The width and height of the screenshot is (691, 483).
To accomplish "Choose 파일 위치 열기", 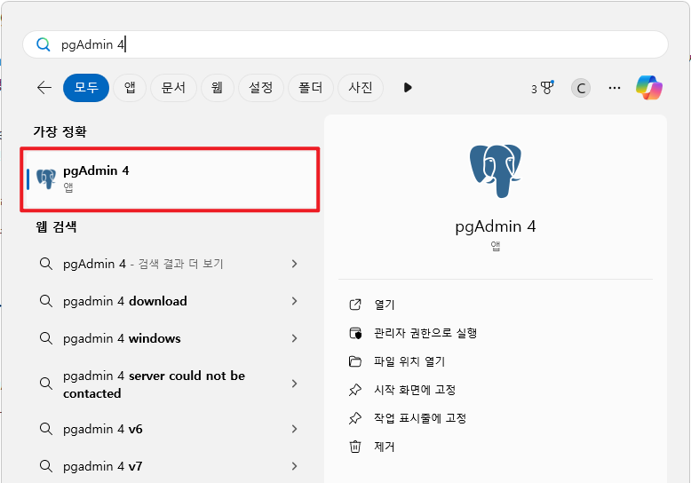I will (x=409, y=361).
